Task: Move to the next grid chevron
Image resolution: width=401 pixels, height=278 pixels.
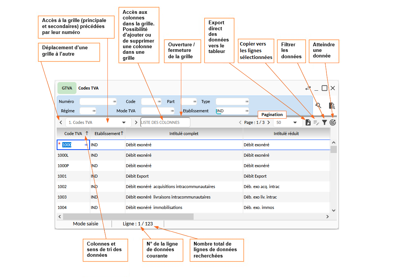Action: point(137,122)
